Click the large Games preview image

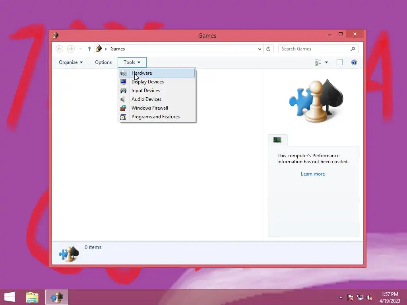click(316, 100)
